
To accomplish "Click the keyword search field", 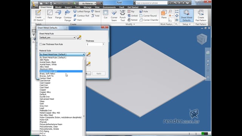I will click(151, 3).
